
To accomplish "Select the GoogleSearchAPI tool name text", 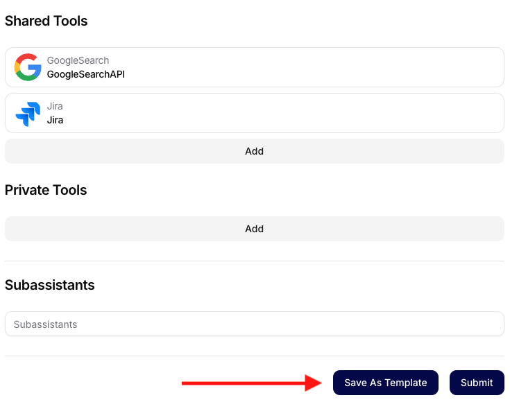I will pyautogui.click(x=86, y=74).
